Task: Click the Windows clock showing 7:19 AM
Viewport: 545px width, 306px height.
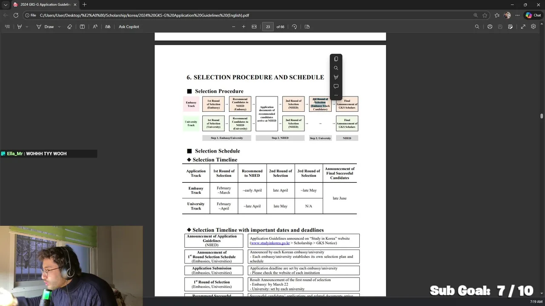Action: [536, 302]
